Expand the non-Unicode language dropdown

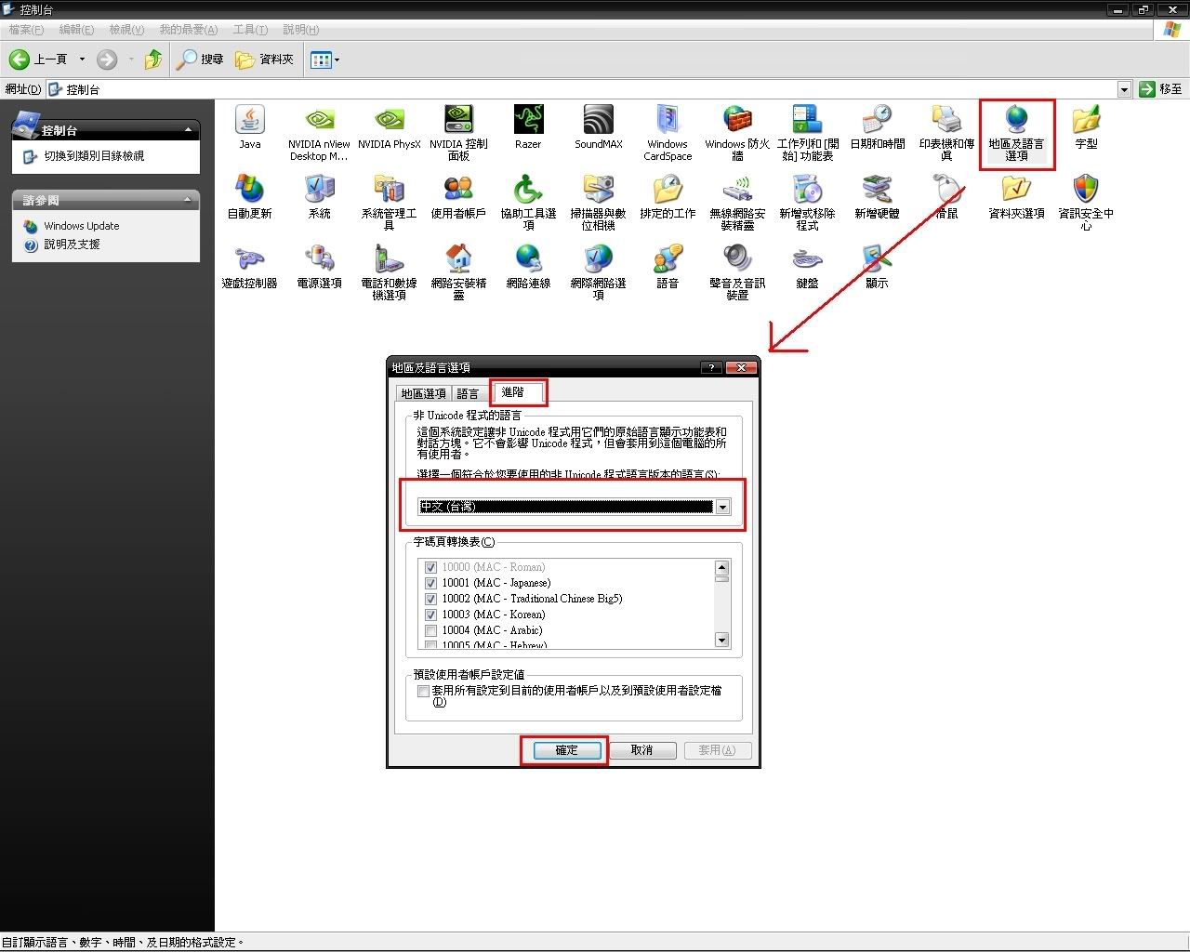click(722, 507)
